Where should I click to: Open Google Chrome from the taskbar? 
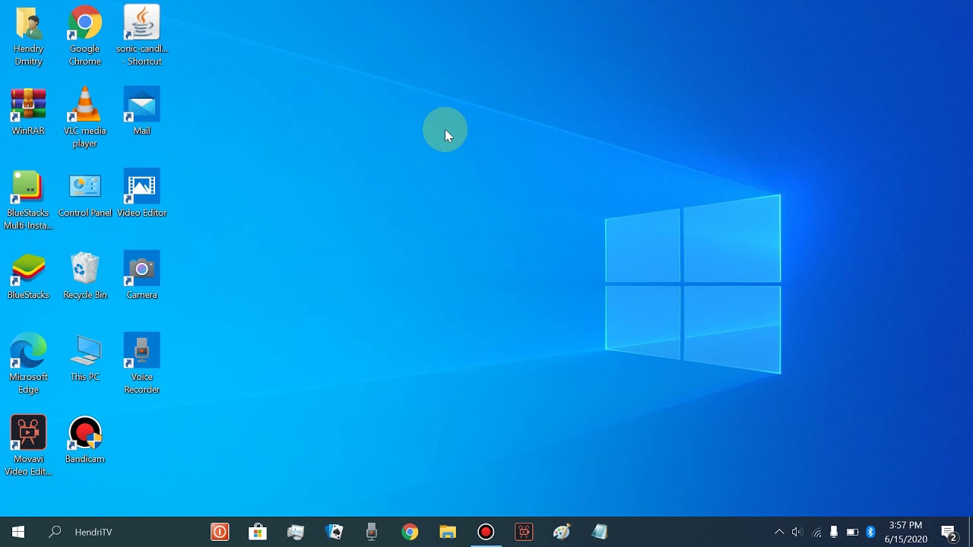(x=410, y=532)
